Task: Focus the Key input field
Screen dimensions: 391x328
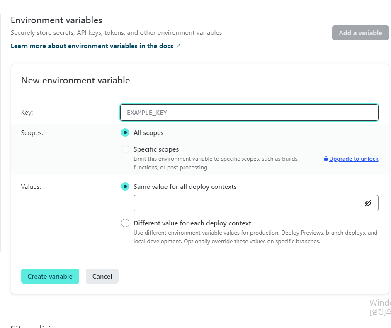Action: point(249,113)
